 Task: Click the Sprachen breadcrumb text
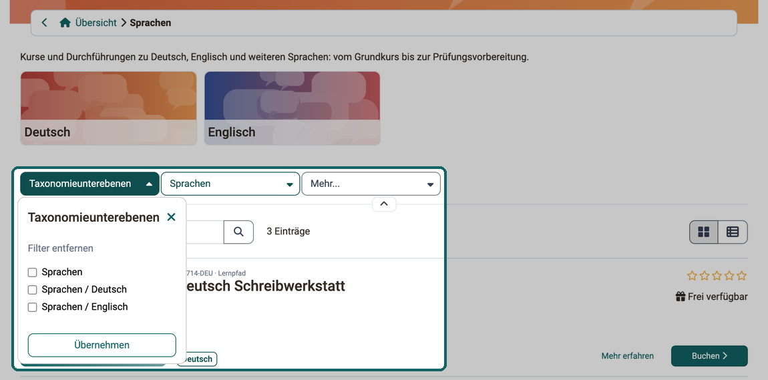[150, 23]
